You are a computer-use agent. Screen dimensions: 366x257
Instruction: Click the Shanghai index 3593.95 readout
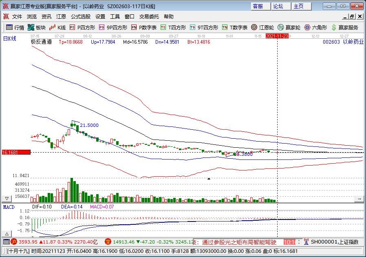pos(28,242)
